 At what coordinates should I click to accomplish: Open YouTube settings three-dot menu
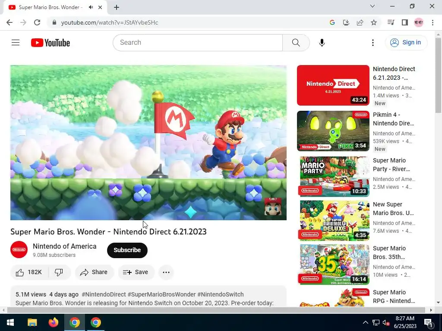[373, 43]
